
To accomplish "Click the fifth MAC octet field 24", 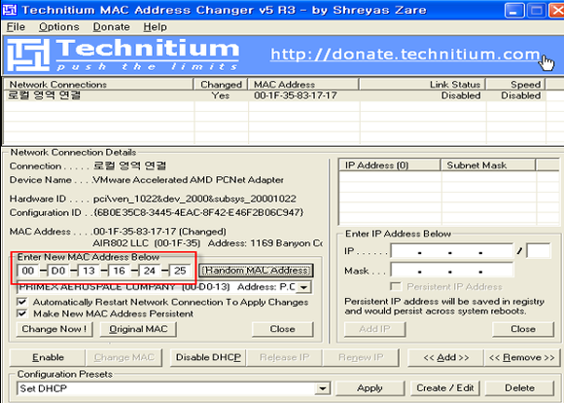I will click(150, 271).
